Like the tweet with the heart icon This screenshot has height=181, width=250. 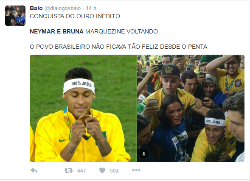coord(102,170)
